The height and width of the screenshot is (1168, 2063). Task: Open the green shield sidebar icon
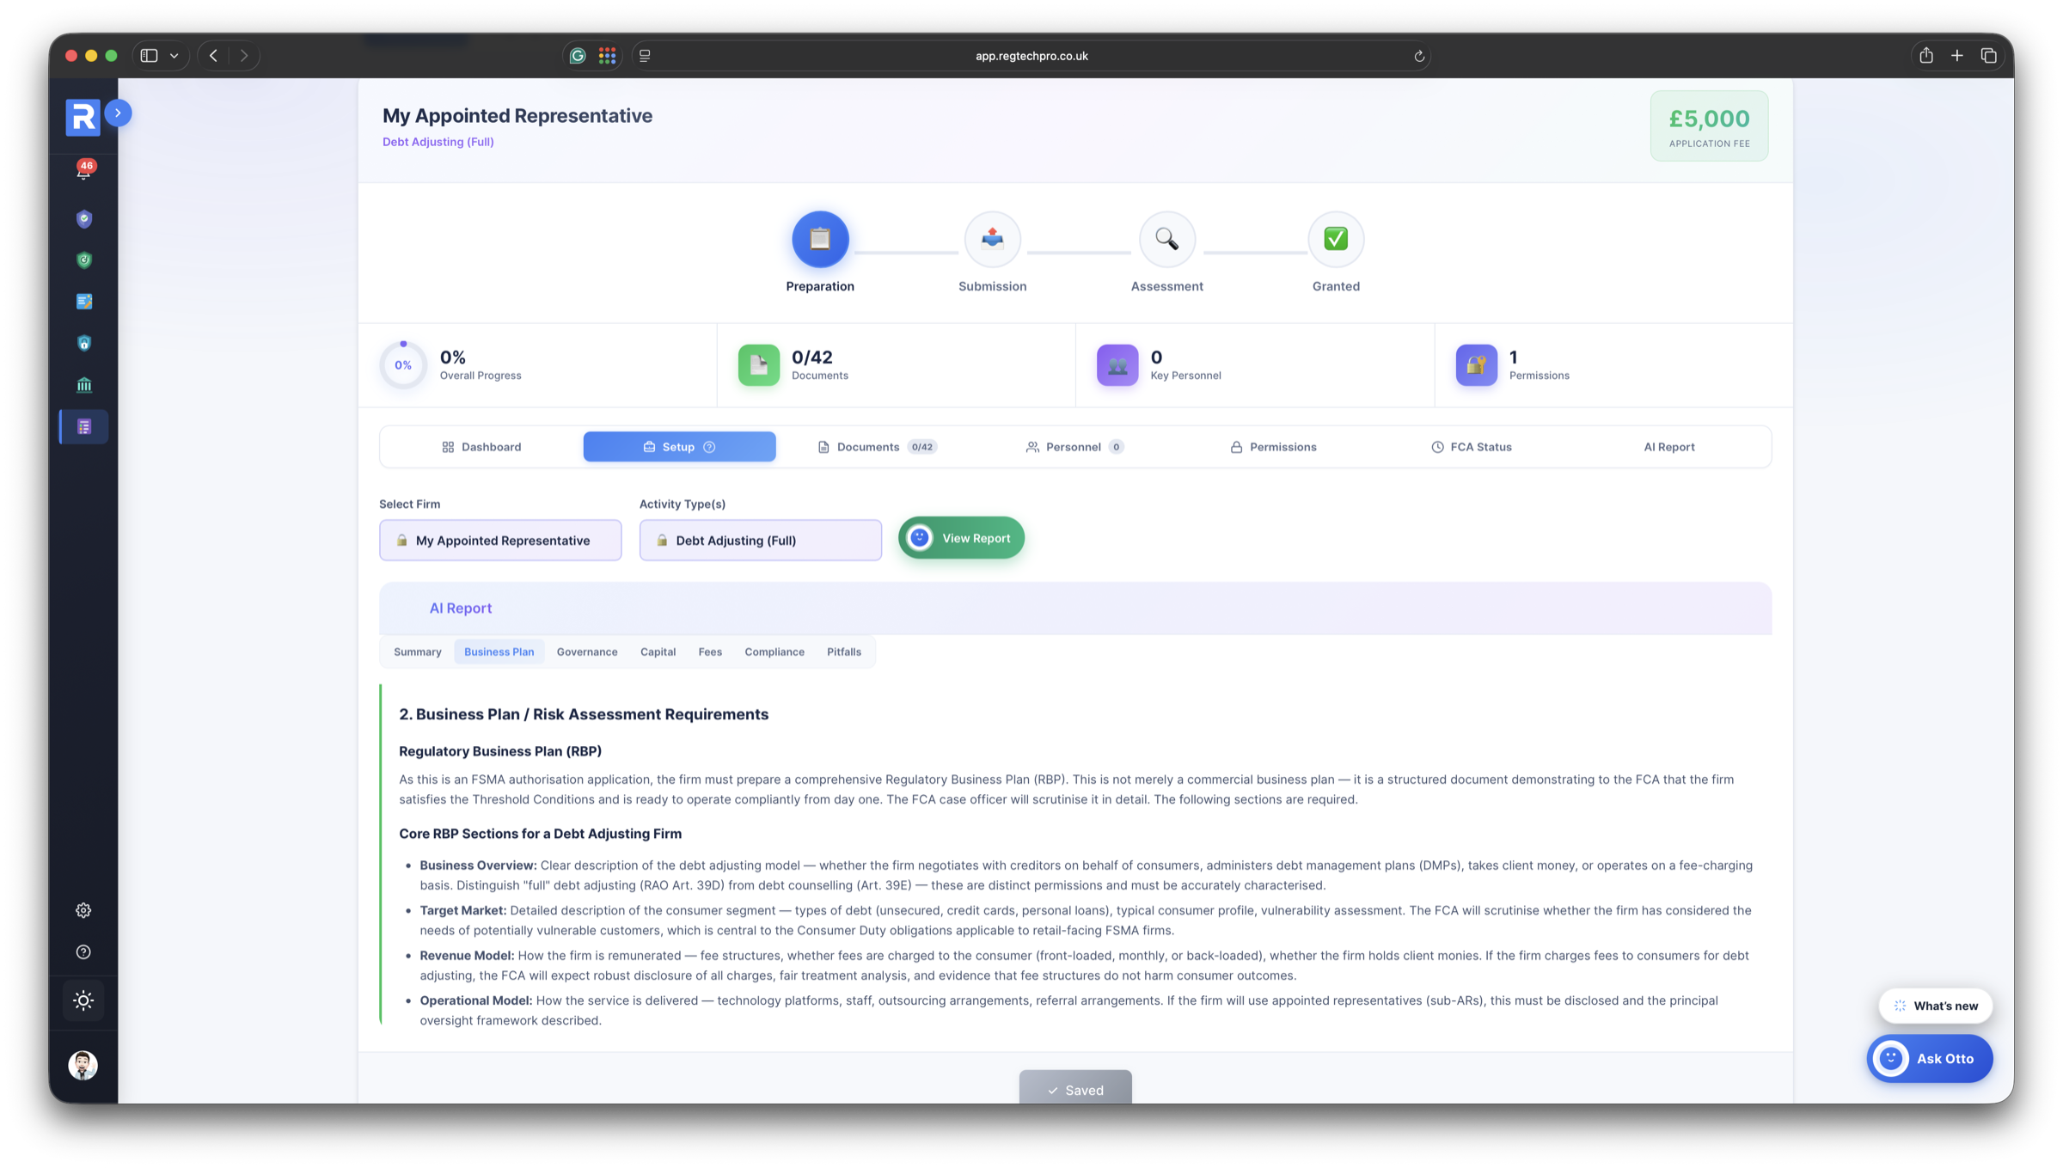tap(84, 260)
